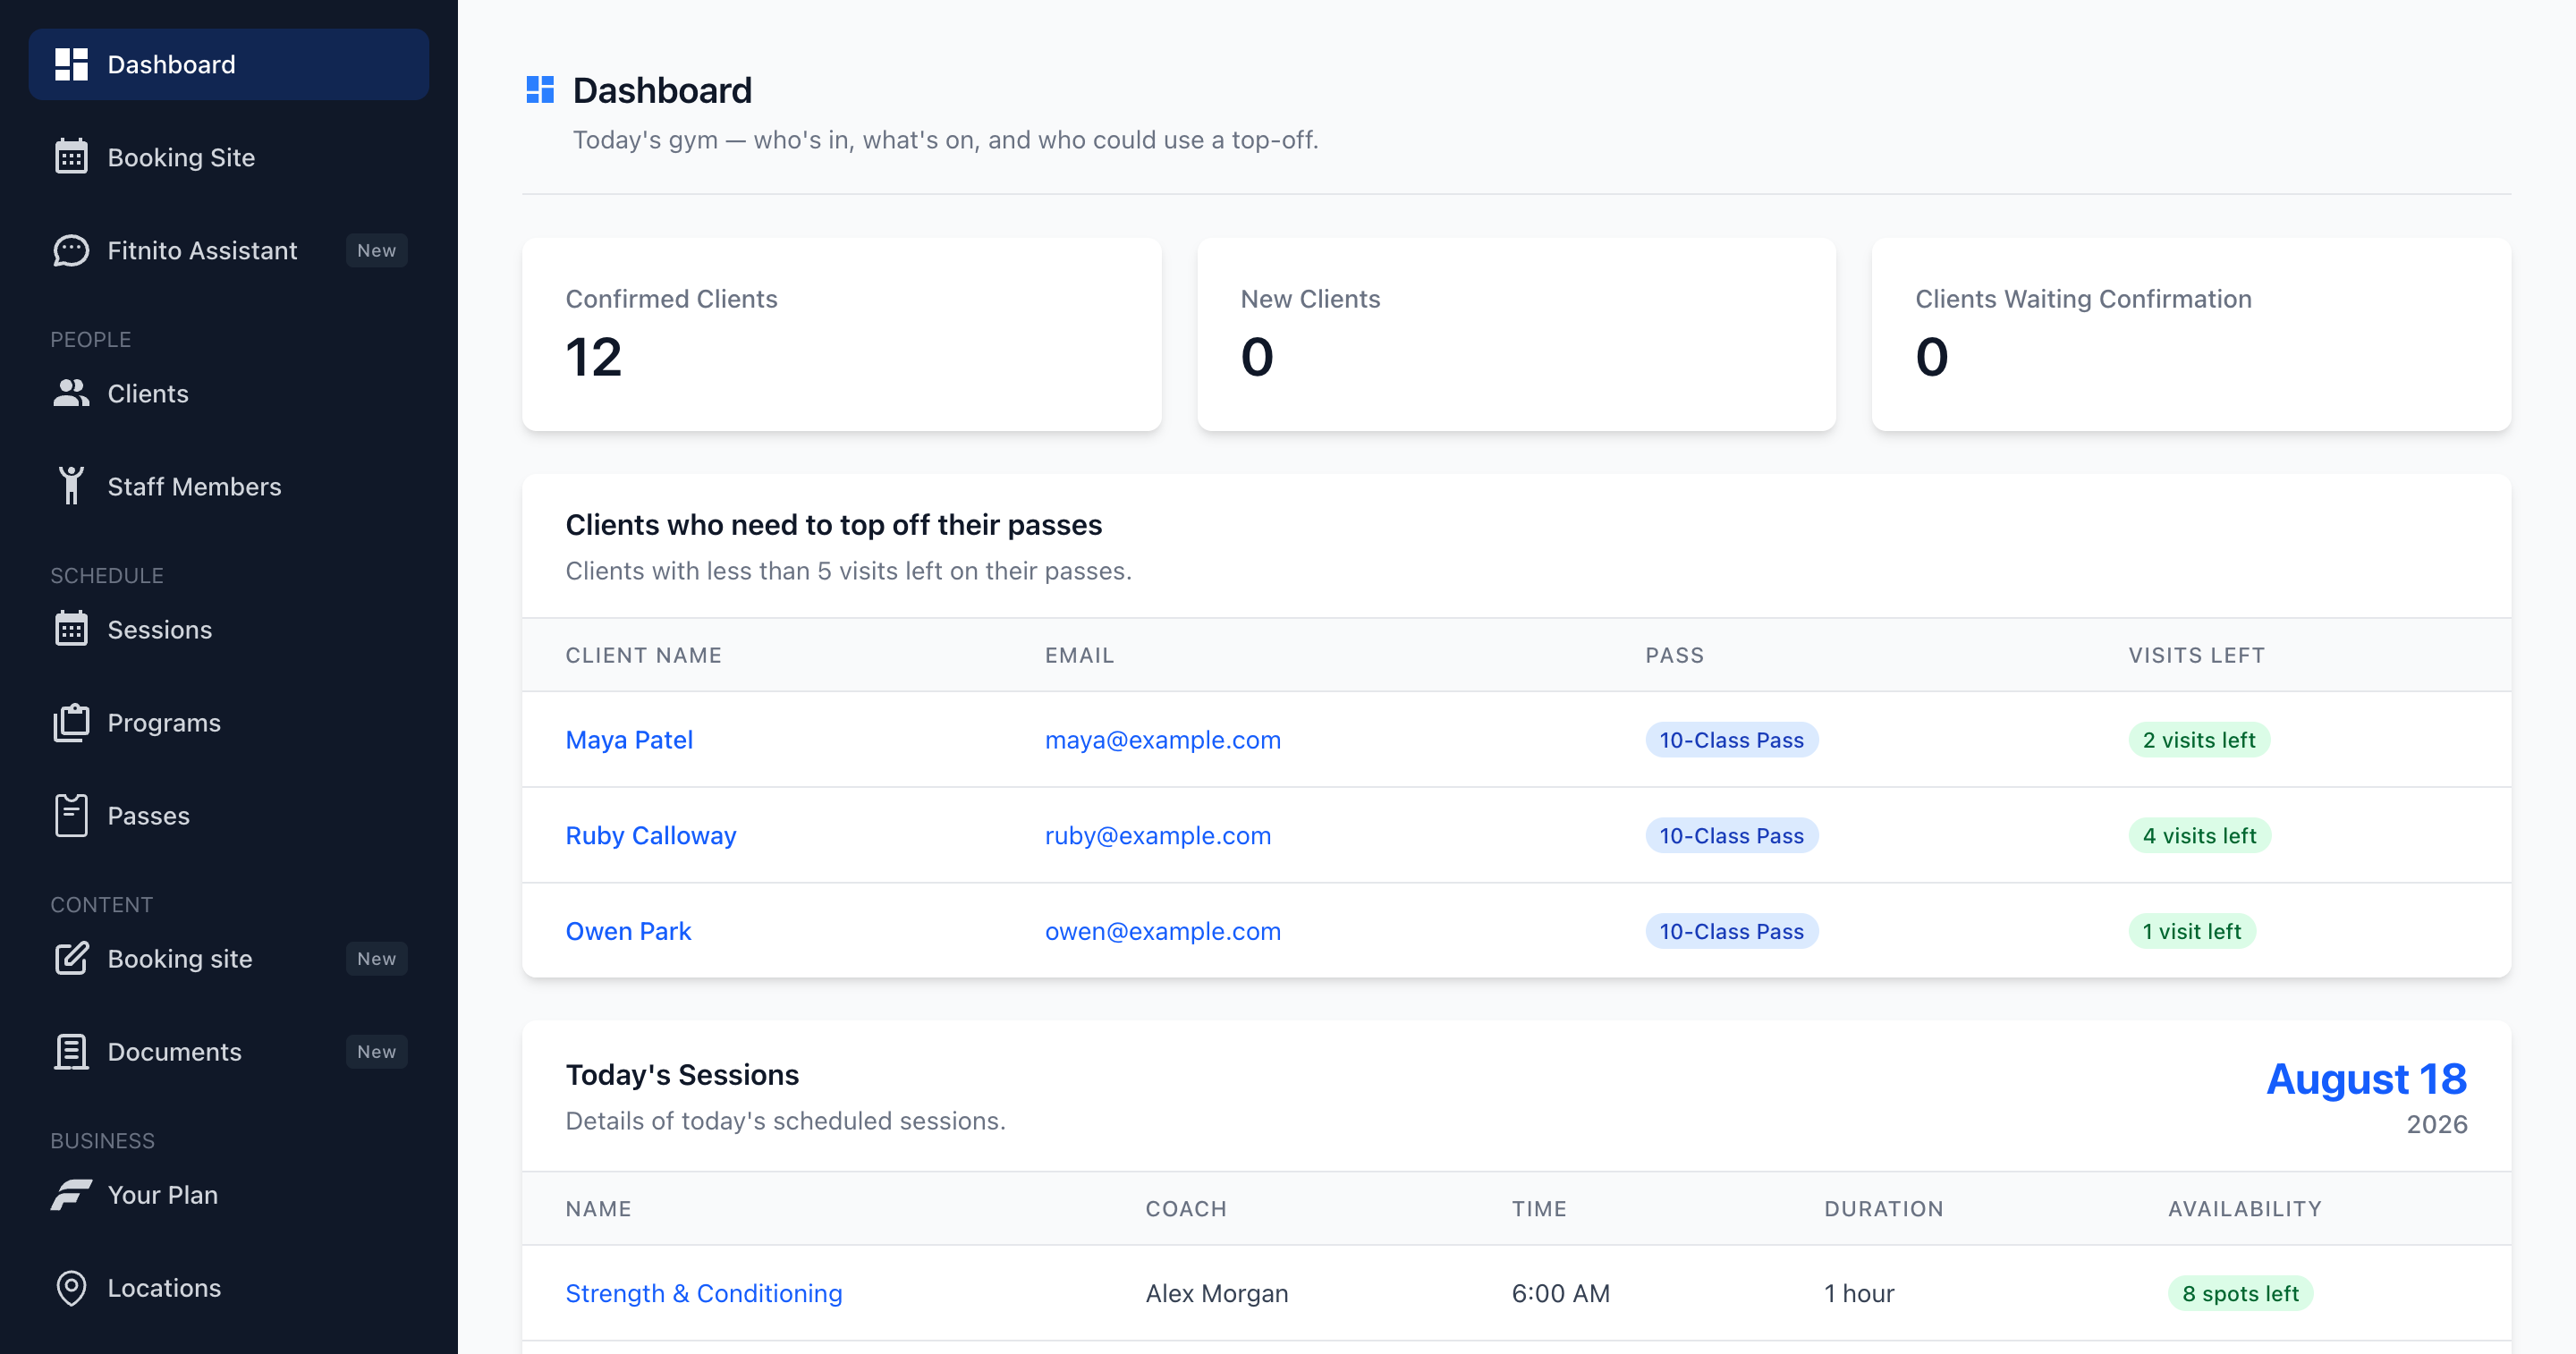Viewport: 2576px width, 1354px height.
Task: Select the Staff Members figure icon
Action: [x=71, y=486]
